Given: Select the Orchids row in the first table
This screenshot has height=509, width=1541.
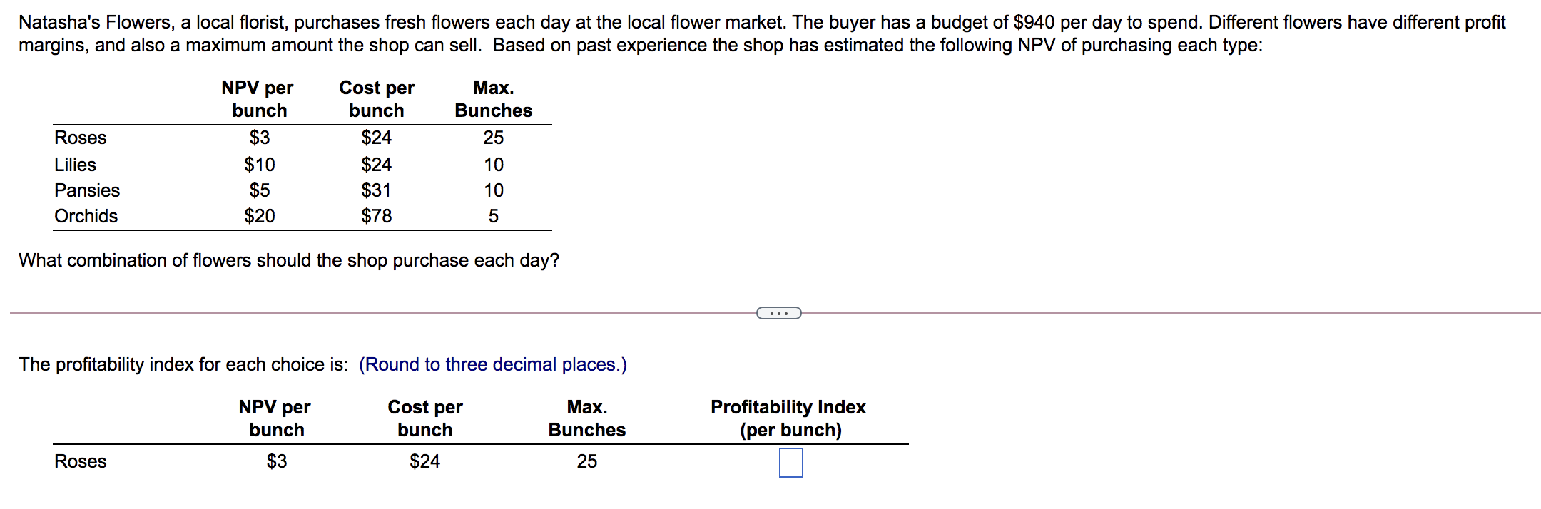Looking at the screenshot, I should pyautogui.click(x=86, y=216).
